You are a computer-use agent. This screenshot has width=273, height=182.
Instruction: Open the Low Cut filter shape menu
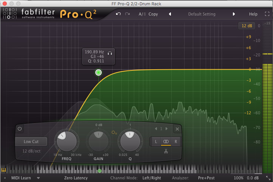click(x=31, y=142)
